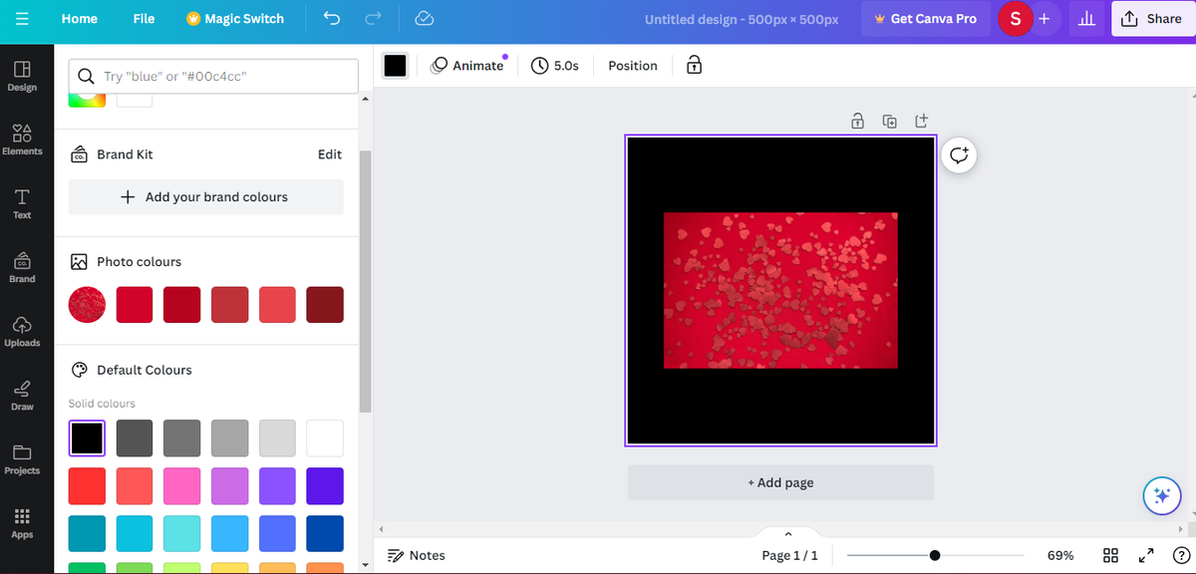Lock the selected page element

click(x=857, y=120)
